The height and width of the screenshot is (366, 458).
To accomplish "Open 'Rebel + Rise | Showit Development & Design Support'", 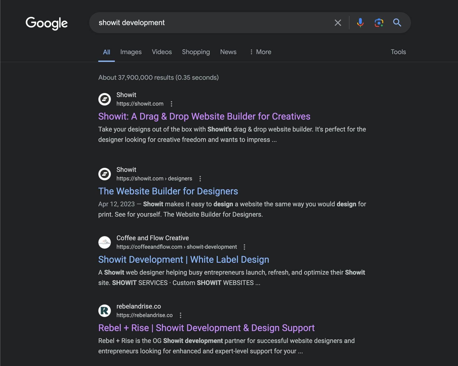I will (x=206, y=328).
